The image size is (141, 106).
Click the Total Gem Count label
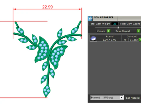[130, 24]
